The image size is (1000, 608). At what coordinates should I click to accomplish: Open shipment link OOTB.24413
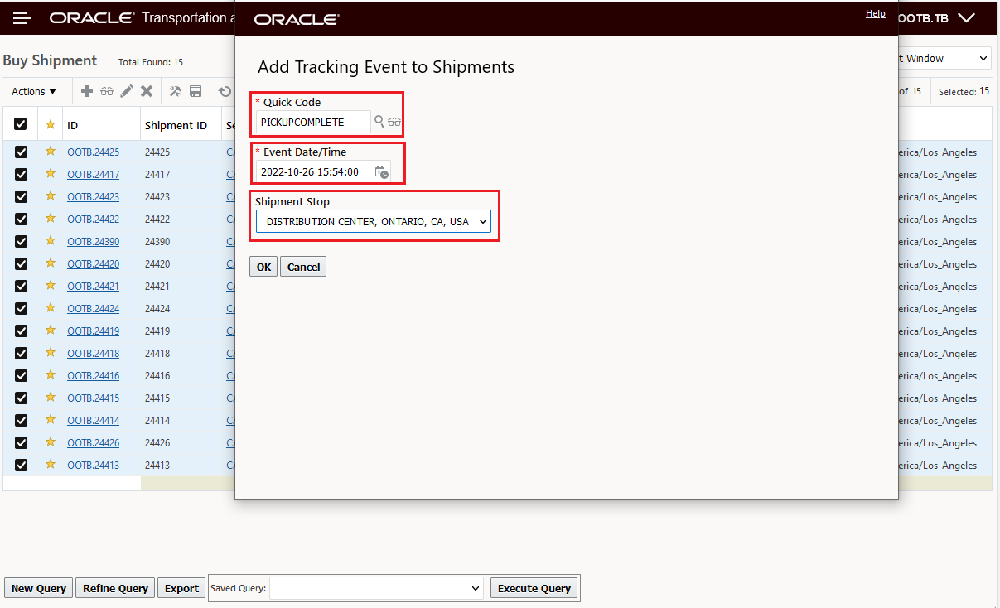point(93,465)
